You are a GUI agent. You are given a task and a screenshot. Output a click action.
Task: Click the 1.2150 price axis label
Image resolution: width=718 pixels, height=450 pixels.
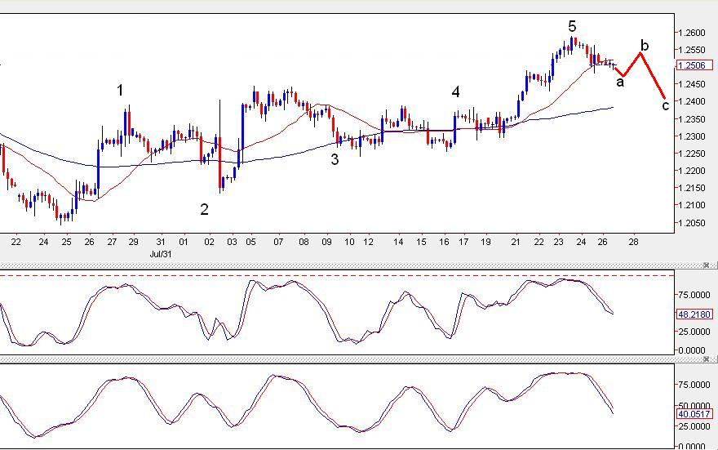pyautogui.click(x=691, y=188)
